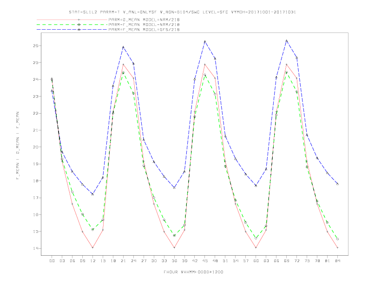Screen dimensions: 368x284
Task: Click x-axis tick label 66
Action: [x=276, y=261]
